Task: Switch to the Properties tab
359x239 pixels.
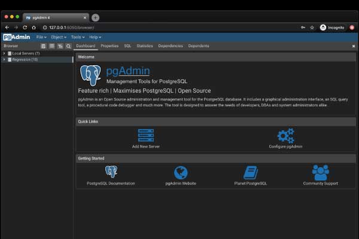Action: (109, 46)
